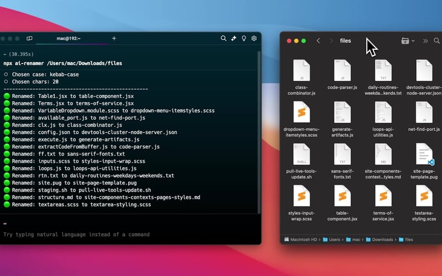Viewport: 442px width, 276px height.
Task: Click the ff.txt renamed line
Action: [64, 154]
